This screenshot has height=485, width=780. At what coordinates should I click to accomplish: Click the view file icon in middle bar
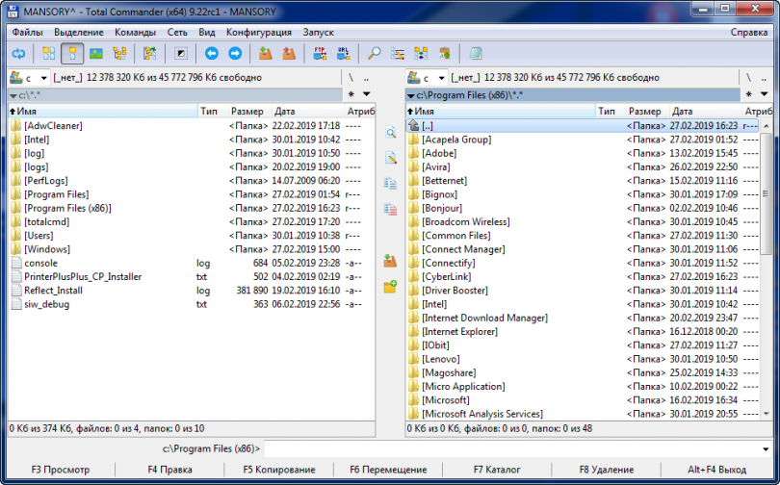[391, 133]
